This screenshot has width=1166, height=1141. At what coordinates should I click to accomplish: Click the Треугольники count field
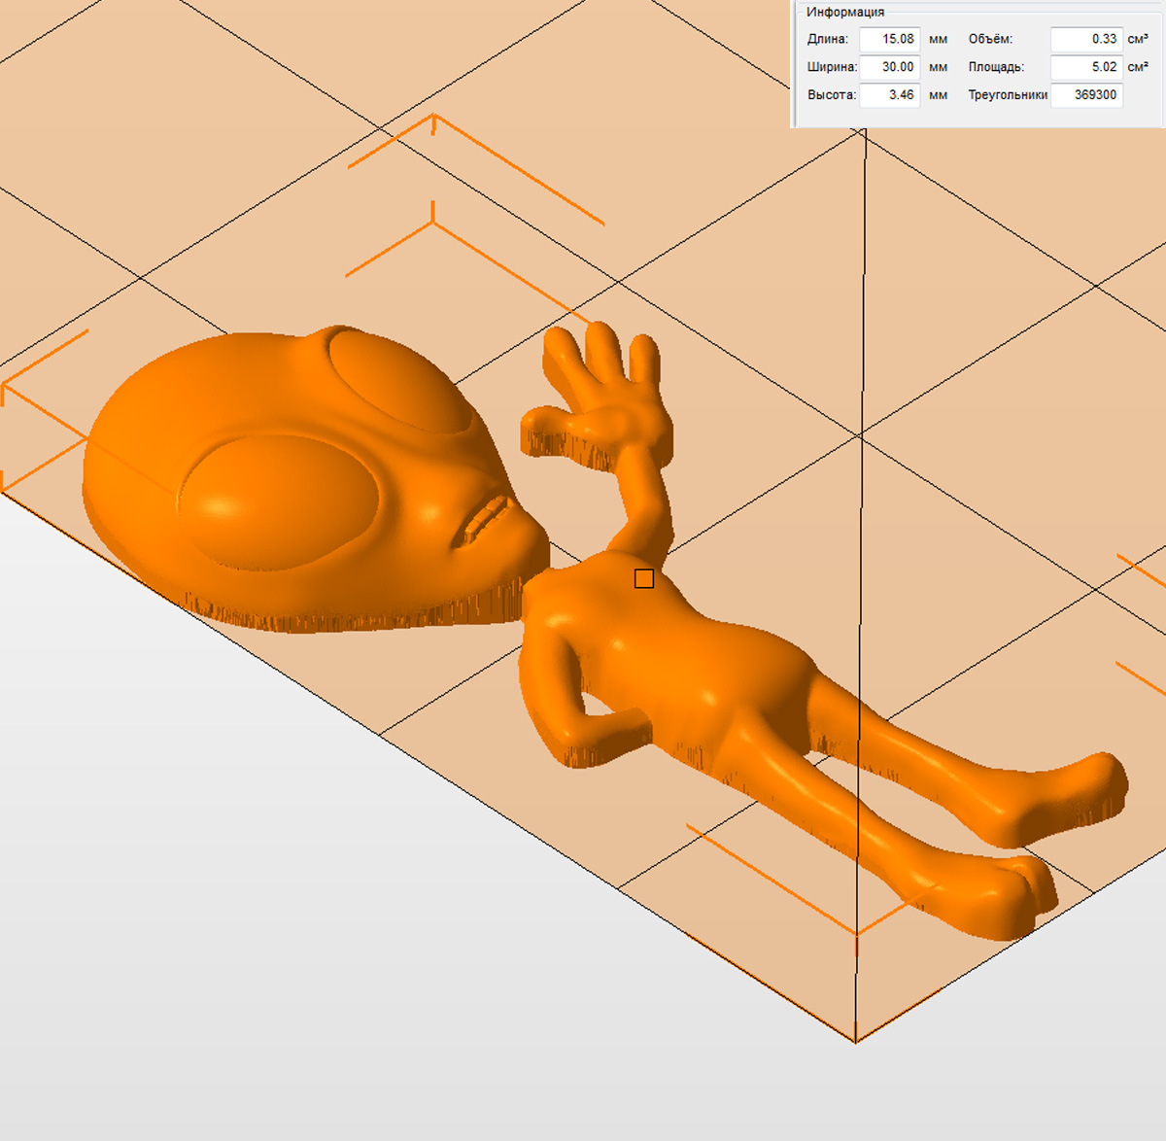pyautogui.click(x=1086, y=95)
